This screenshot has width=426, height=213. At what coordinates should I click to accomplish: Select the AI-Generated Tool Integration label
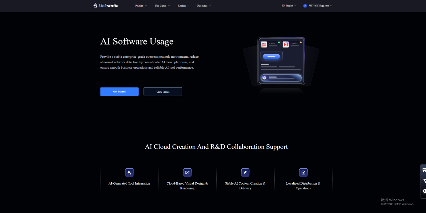coord(129,183)
